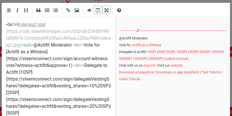Image resolution: width=232 pixels, height=116 pixels.
Task: Click the rulersig2.jpg image text in editor
Action: pos(32,25)
